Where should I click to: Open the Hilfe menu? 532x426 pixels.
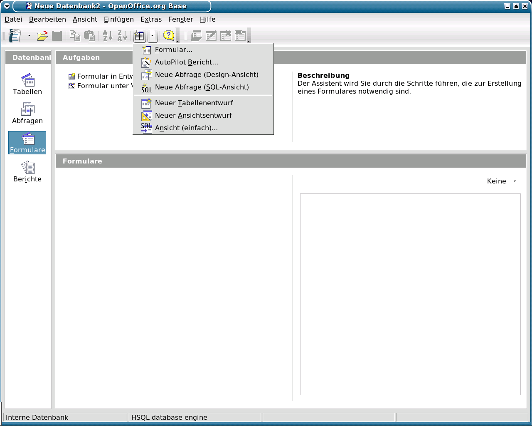(207, 19)
